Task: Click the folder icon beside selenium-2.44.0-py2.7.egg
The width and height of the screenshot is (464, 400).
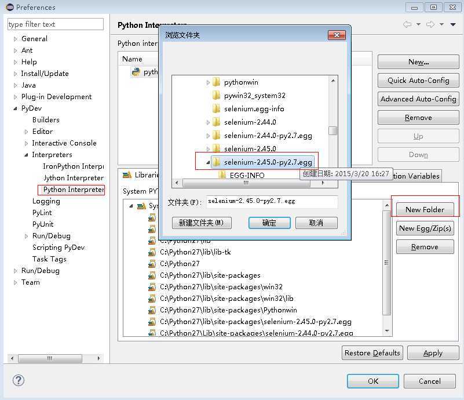Action: click(216, 135)
